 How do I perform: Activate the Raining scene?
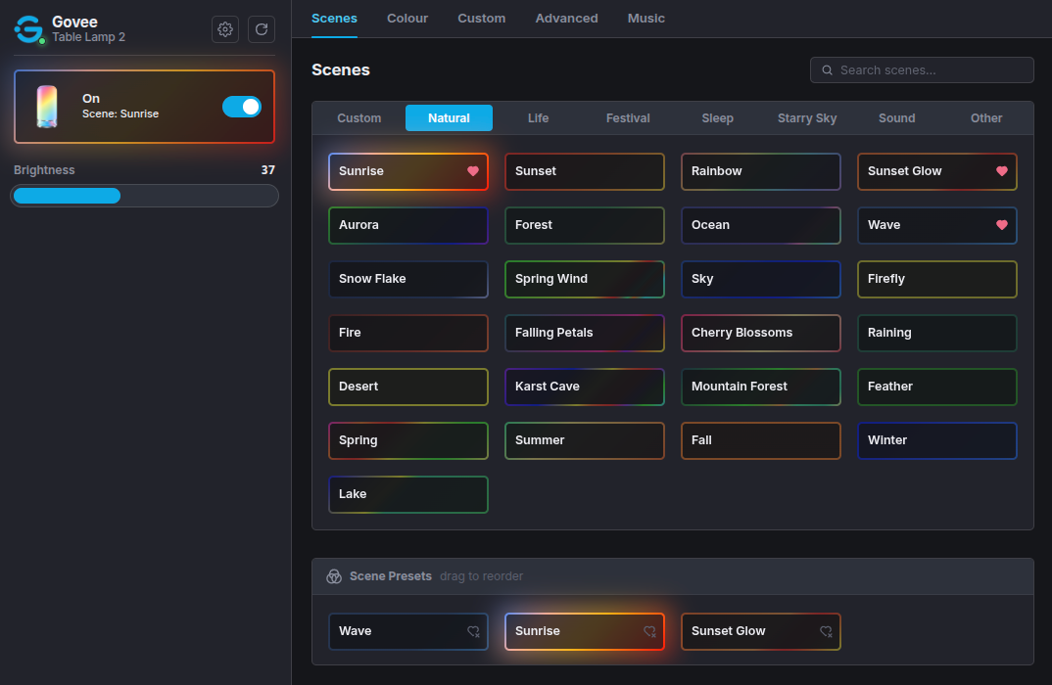coord(937,333)
